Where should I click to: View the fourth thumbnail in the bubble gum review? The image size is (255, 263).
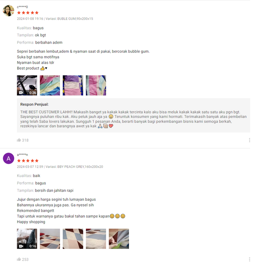tap(96, 85)
